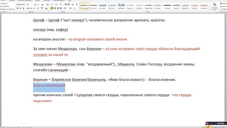Toggle subscript formatting
The image size is (227, 128).
coord(31,8)
